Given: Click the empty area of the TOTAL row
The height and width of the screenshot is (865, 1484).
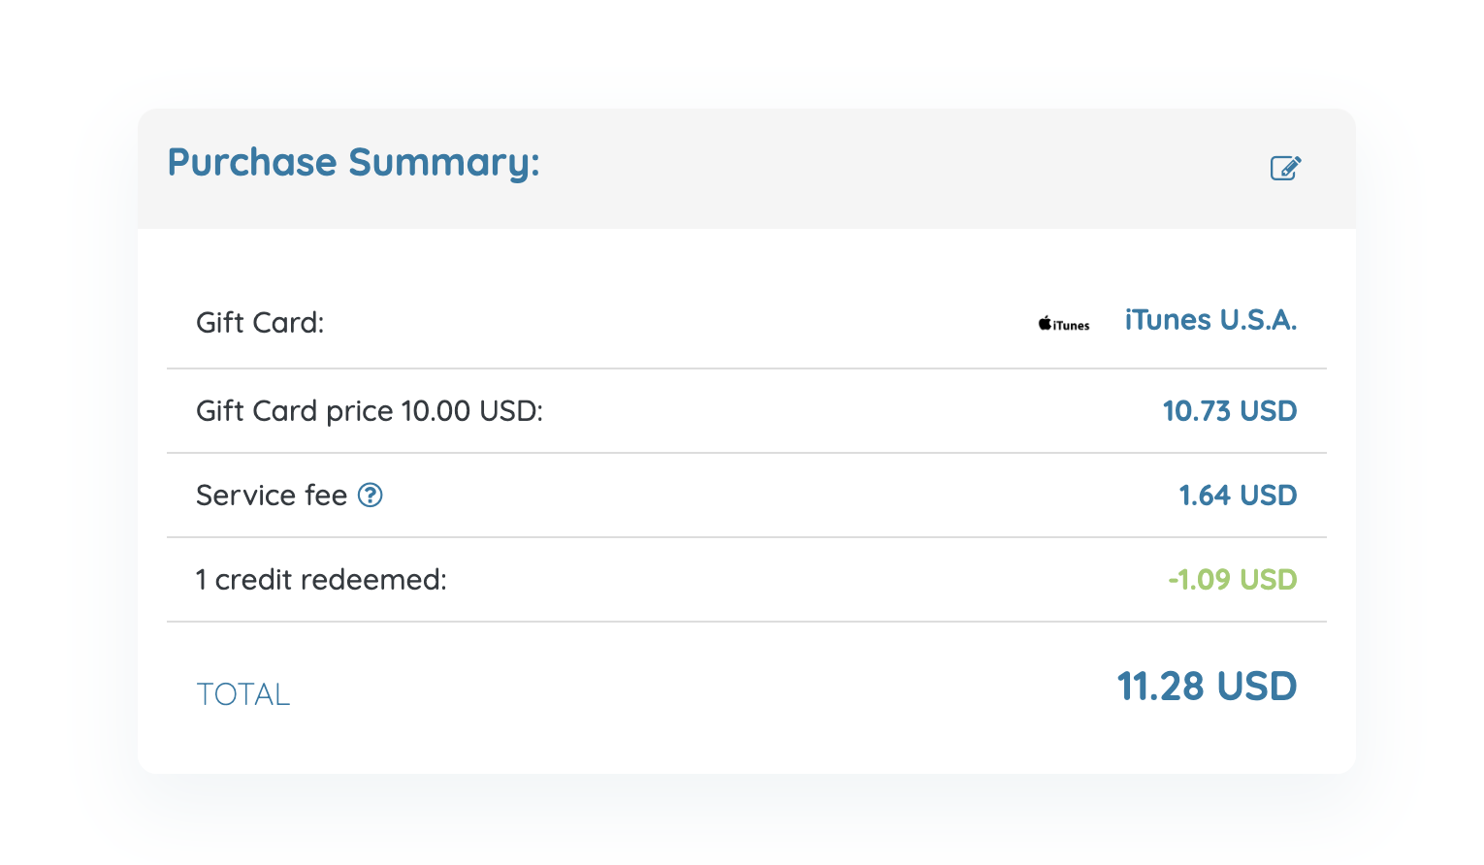Looking at the screenshot, I should click(x=698, y=690).
